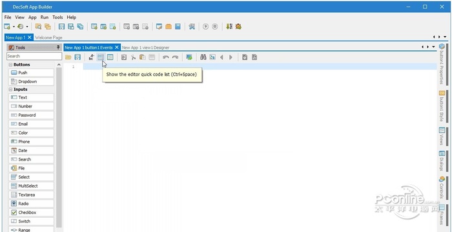This screenshot has height=232, width=452.
Task: Click the table list icon right of quick code list
Action: [x=110, y=57]
